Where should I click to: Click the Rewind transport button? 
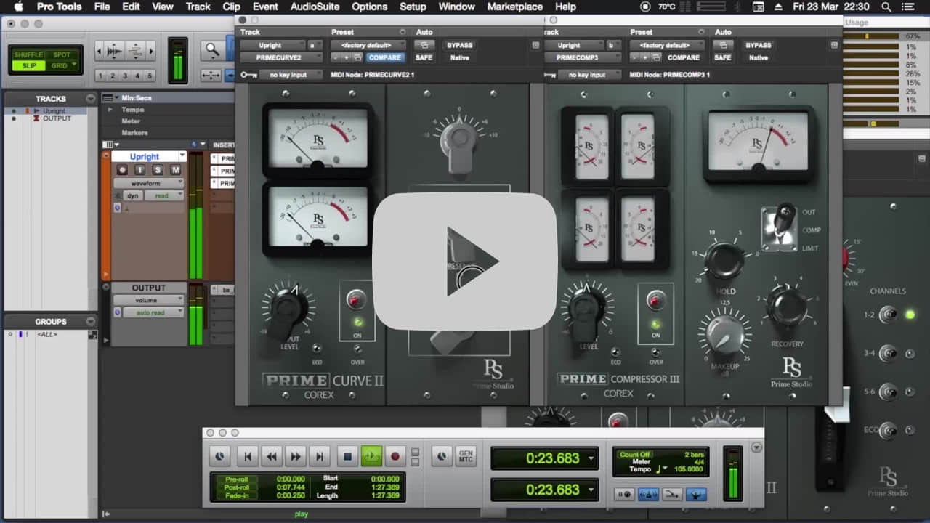271,456
